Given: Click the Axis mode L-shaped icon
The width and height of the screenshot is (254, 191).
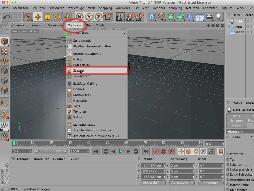Looking at the screenshot, I should pyautogui.click(x=4, y=103).
